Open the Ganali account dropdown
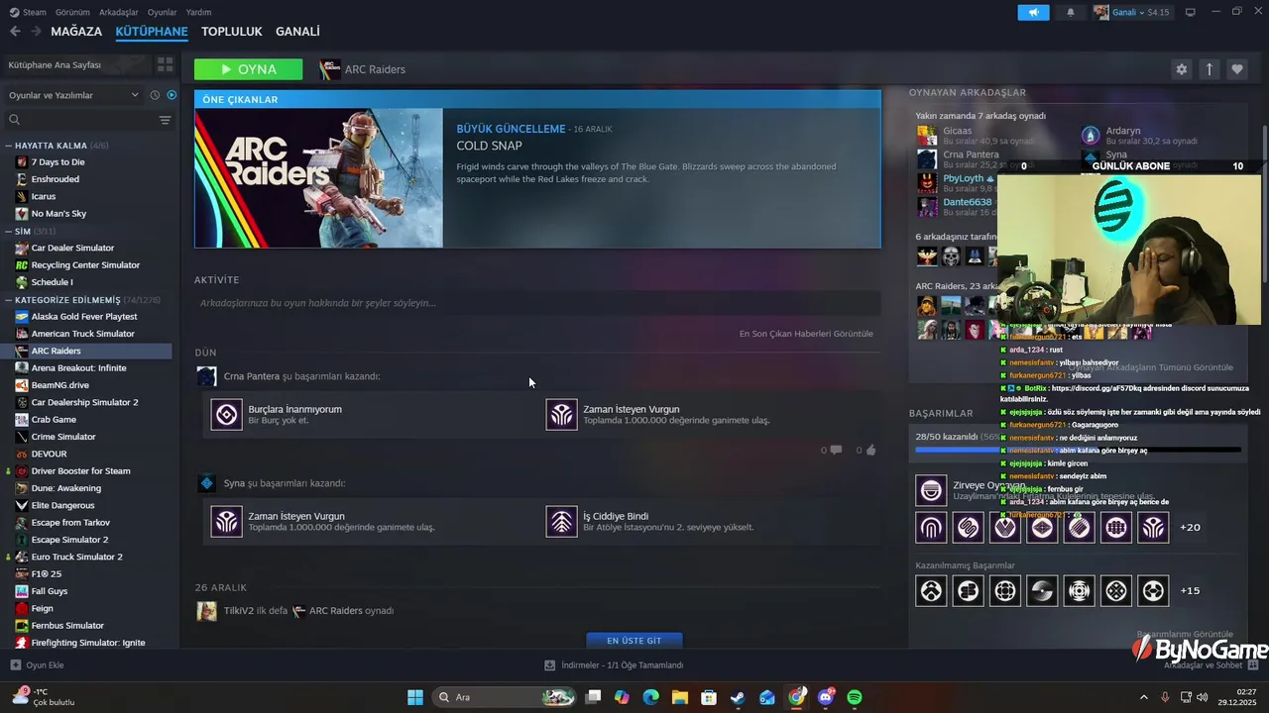Image resolution: width=1269 pixels, height=713 pixels. tap(1132, 12)
